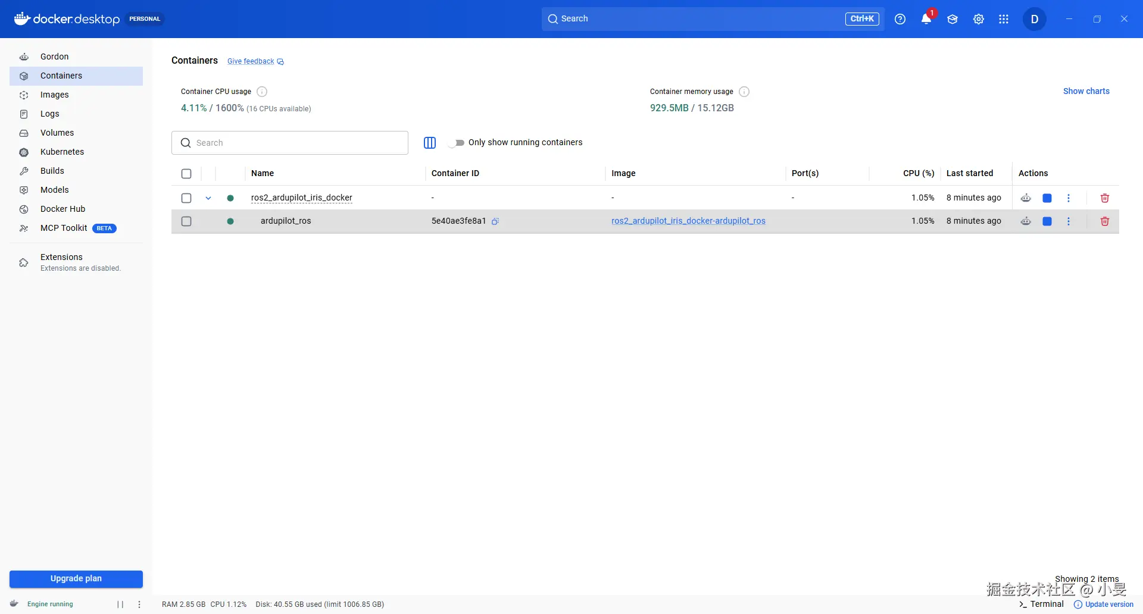
Task: Click the Update version link
Action: 1104,604
